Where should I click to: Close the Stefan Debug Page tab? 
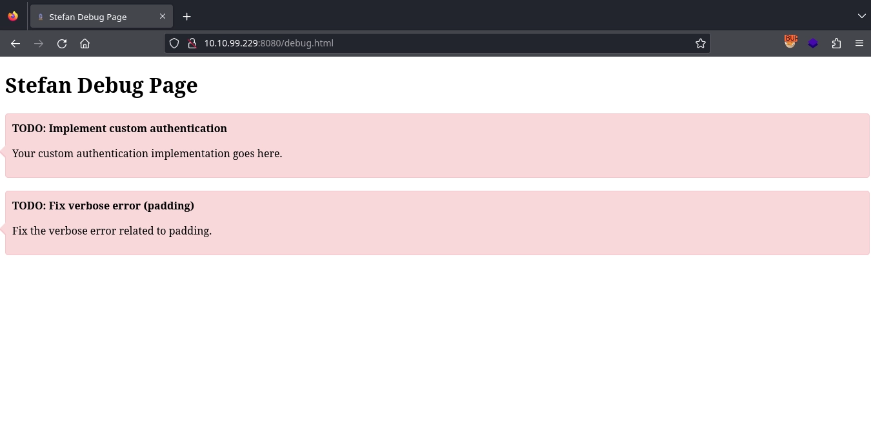tap(163, 16)
